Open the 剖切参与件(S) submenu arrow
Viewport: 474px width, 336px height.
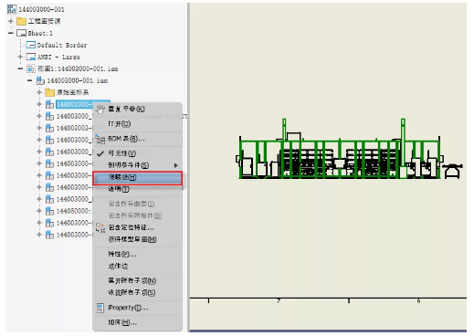(175, 165)
